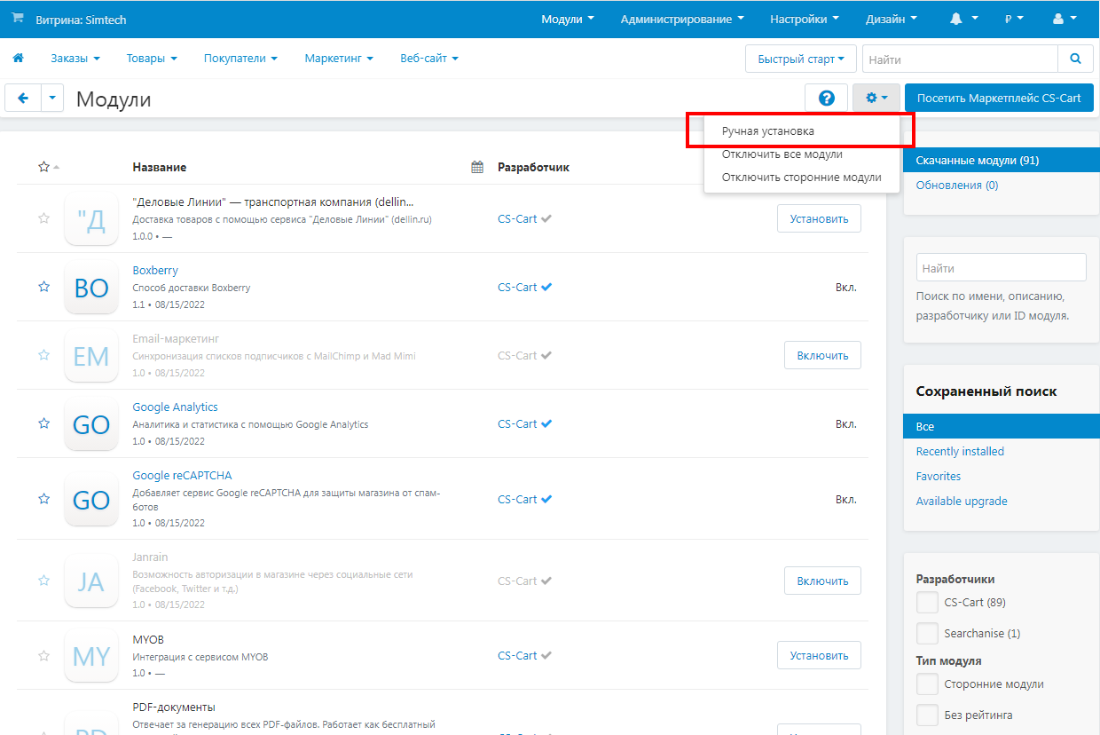
Task: Click the Деловые Линии module logo
Action: [x=91, y=218]
